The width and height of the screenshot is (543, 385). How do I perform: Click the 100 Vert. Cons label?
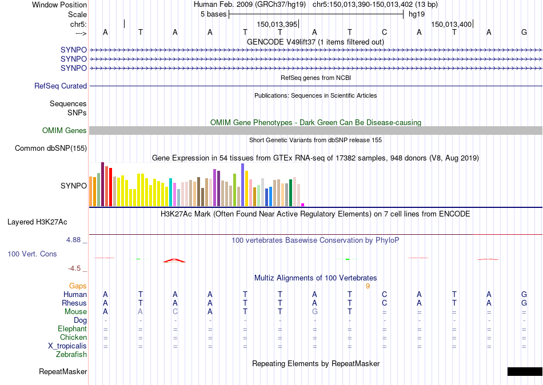click(x=32, y=254)
